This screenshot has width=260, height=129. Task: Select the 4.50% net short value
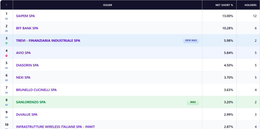[x=229, y=65]
